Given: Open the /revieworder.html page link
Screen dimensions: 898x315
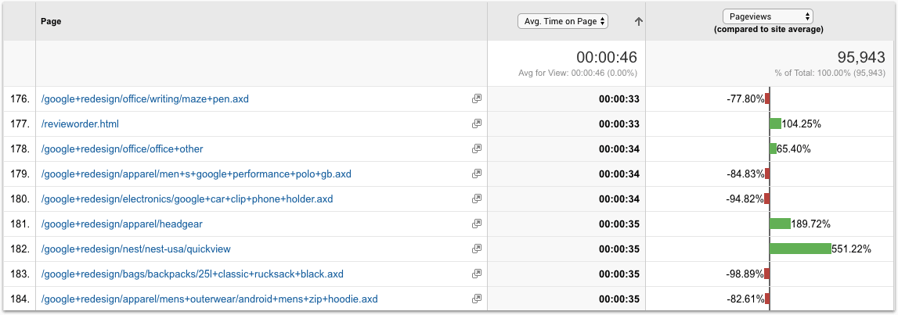Looking at the screenshot, I should pos(80,124).
